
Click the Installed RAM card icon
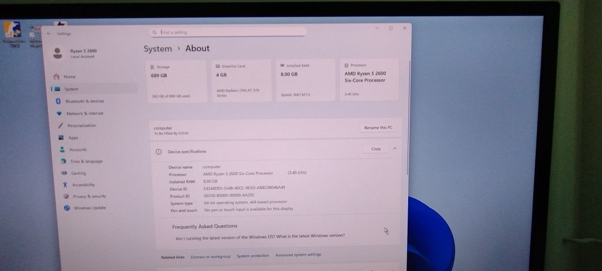282,65
